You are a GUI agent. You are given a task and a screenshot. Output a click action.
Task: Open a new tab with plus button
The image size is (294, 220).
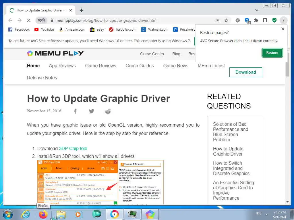click(81, 10)
